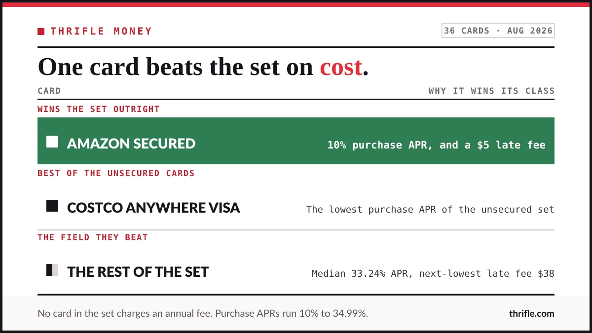Click the 10% purchase APR description text

[x=437, y=145]
